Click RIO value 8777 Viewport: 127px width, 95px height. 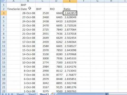pos(56,75)
